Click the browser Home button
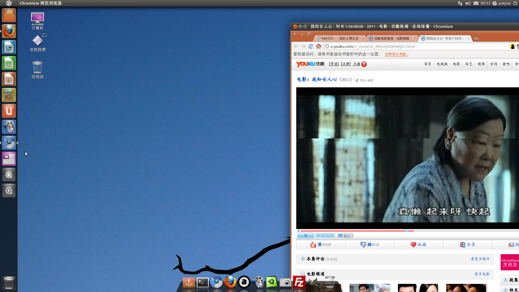Screen dimensions: 519x292 point(319,47)
